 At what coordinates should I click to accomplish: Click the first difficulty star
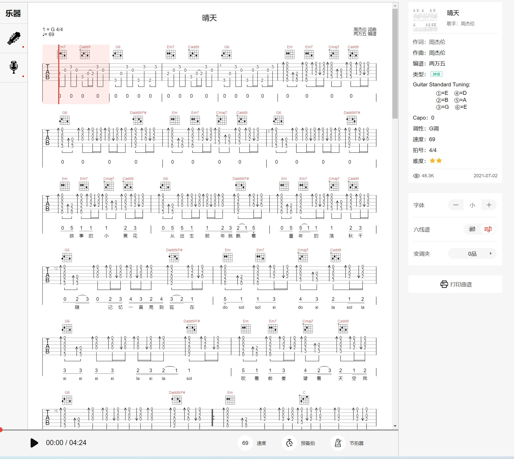coord(432,161)
